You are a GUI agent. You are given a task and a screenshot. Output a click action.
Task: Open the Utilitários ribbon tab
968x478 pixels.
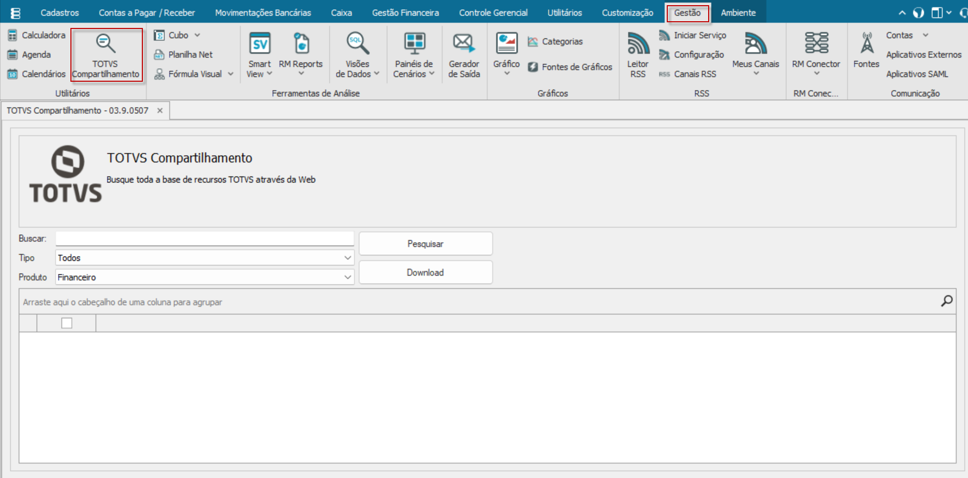click(x=565, y=13)
